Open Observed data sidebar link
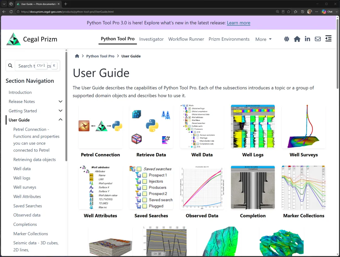Viewport: 340px width, 257px height. coord(27,215)
